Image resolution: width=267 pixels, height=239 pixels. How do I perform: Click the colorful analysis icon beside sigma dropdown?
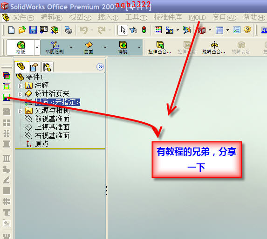coord(187,30)
